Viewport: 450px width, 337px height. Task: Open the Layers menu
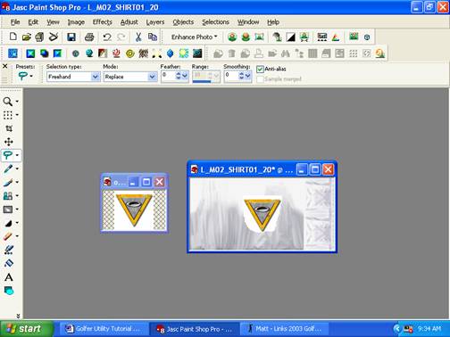point(155,22)
